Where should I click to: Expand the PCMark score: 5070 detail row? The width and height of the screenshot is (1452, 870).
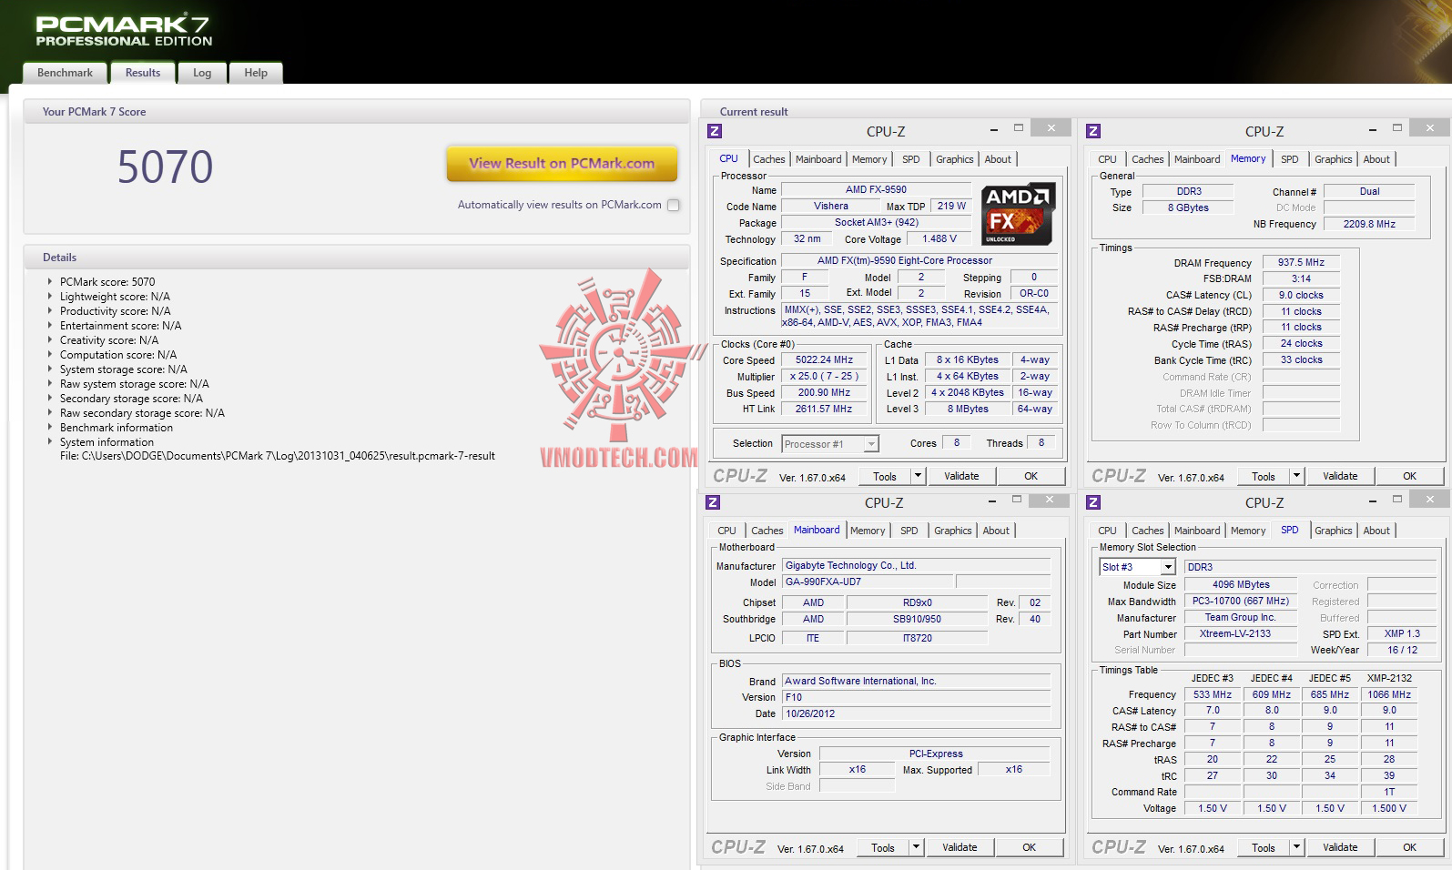point(50,282)
